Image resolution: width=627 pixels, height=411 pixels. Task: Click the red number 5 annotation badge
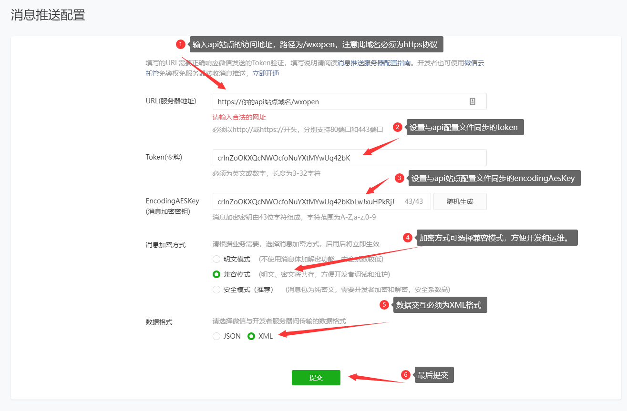(384, 305)
